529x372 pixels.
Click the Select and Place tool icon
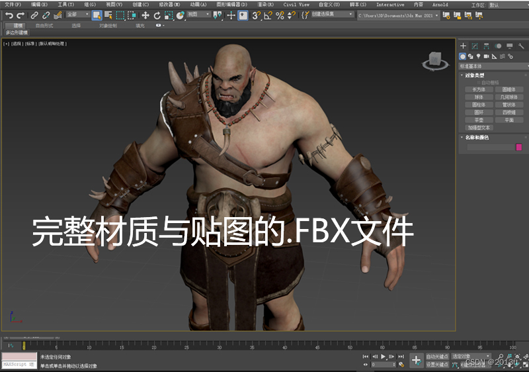[180, 15]
